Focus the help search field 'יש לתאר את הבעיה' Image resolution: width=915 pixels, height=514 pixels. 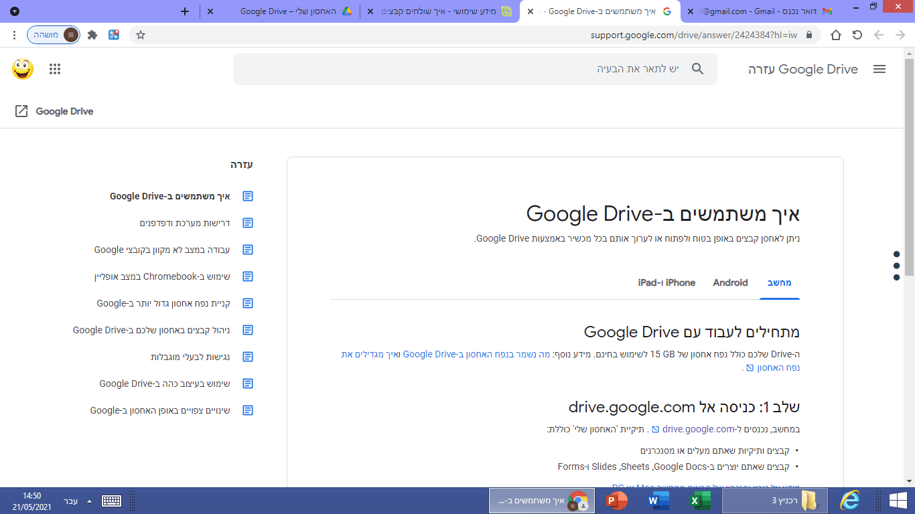coord(476,69)
